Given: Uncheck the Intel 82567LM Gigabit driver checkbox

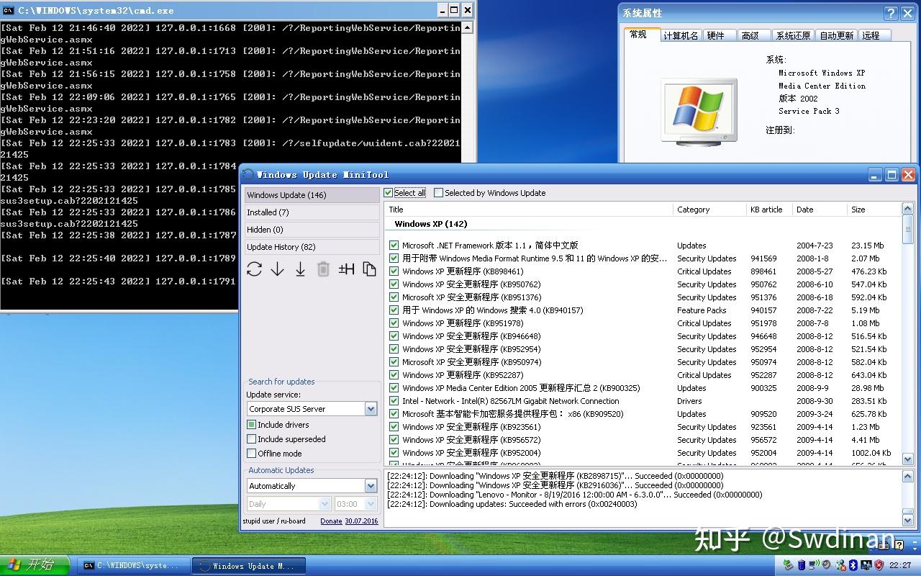Looking at the screenshot, I should [x=394, y=401].
